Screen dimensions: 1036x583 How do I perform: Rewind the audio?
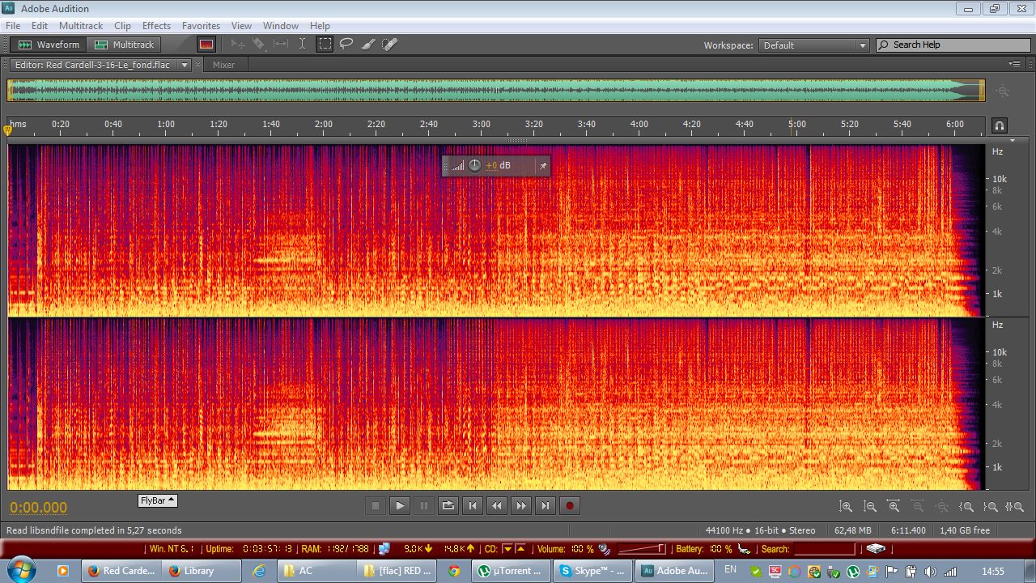pyautogui.click(x=497, y=506)
